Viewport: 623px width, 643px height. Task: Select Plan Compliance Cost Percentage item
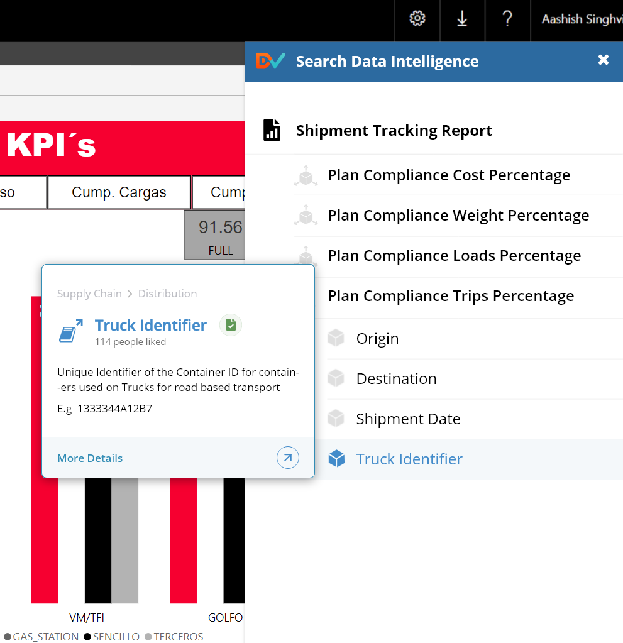[448, 175]
